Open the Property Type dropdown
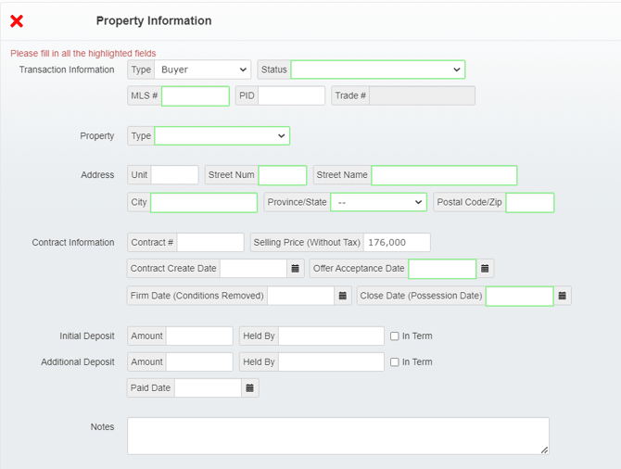This screenshot has height=469, width=621. pos(222,136)
